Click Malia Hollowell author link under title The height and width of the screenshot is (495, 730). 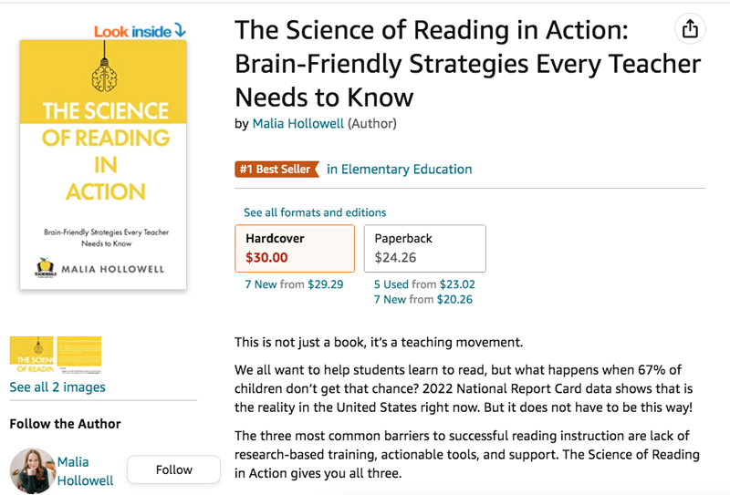click(x=297, y=124)
